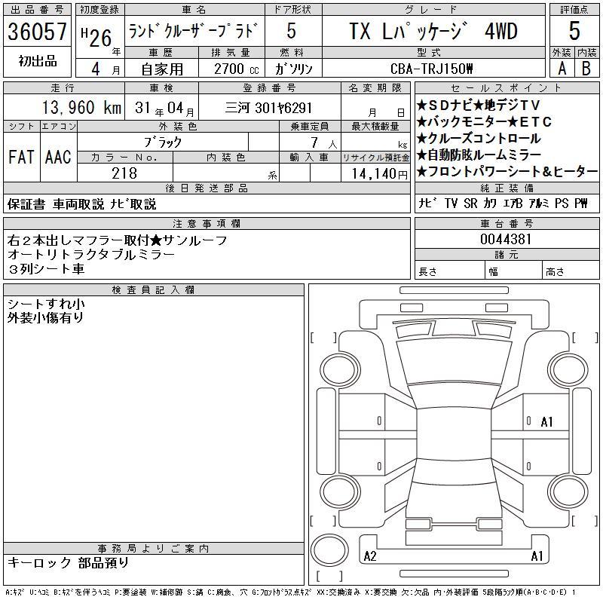
Task: Select interior grade B under 内装
Action: (586, 69)
